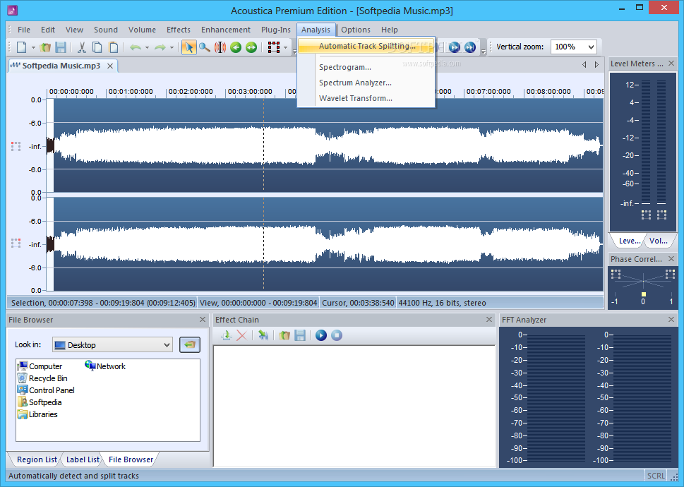This screenshot has height=487, width=684.
Task: Show the next document tab with the right arrow
Action: pyautogui.click(x=596, y=64)
